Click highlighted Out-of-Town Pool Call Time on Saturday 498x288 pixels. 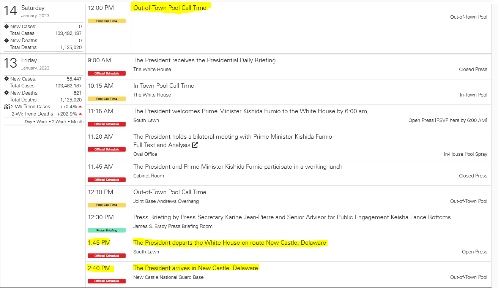[x=170, y=8]
